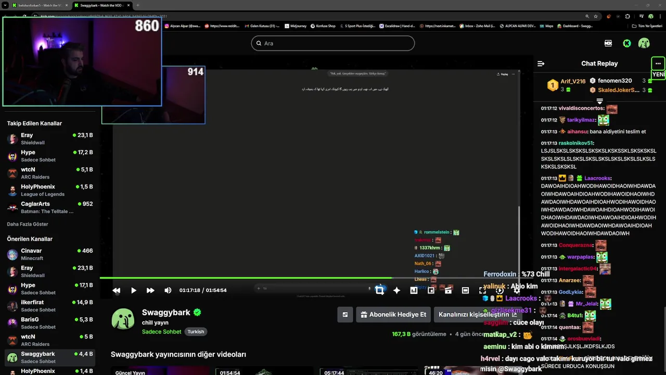This screenshot has width=666, height=375.
Task: Collapse the Chat Replay panel
Action: (x=541, y=64)
